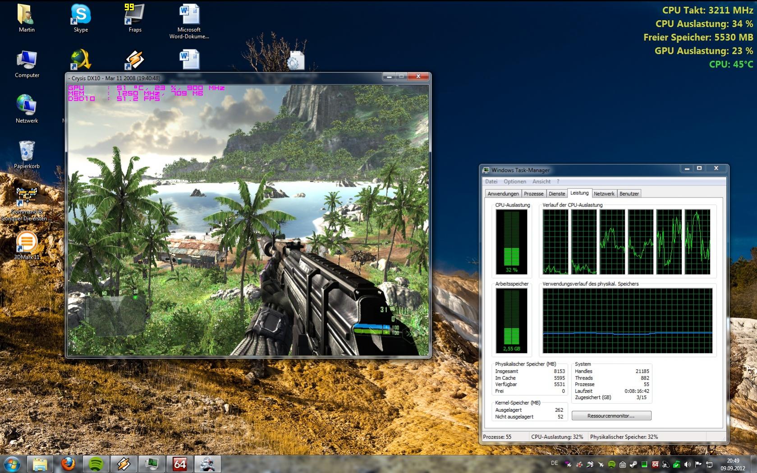Select the Netzwerk desktop icon
This screenshot has height=473, width=757.
point(27,109)
